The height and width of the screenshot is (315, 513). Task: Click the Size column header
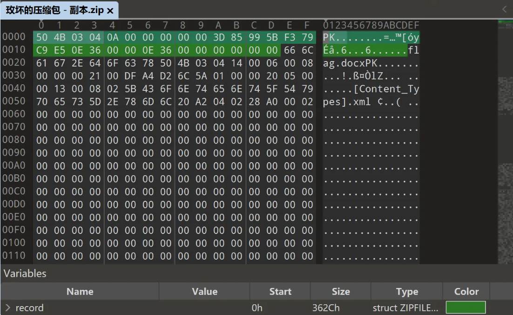[x=340, y=292]
